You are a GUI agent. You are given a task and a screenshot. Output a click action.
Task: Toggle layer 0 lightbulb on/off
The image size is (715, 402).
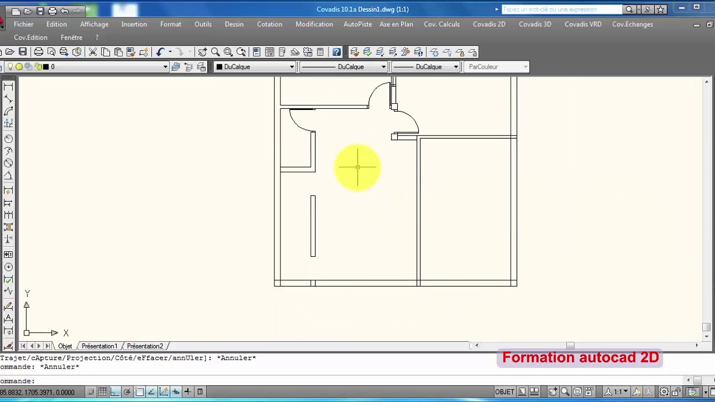coord(11,66)
